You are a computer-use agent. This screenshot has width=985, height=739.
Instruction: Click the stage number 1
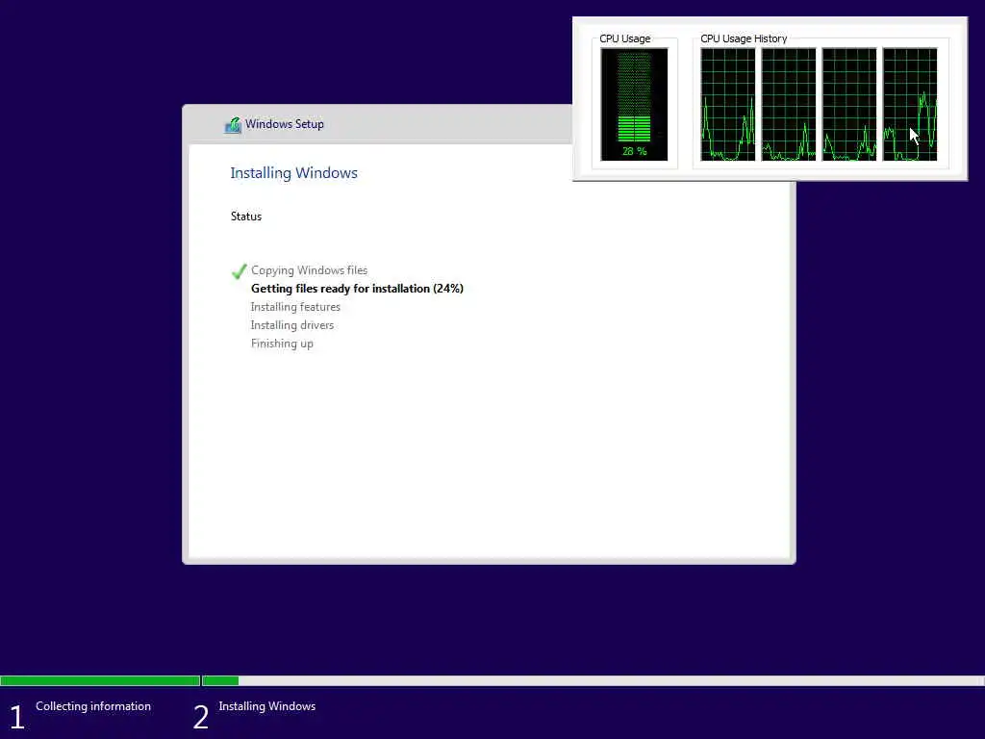point(17,717)
